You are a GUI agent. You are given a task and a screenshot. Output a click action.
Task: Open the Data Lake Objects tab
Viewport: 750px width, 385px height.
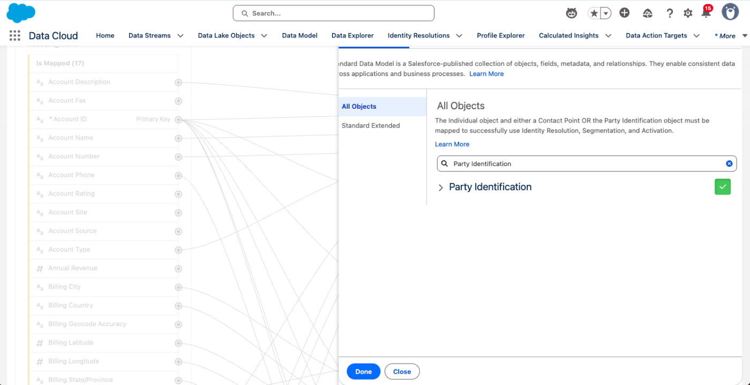226,35
